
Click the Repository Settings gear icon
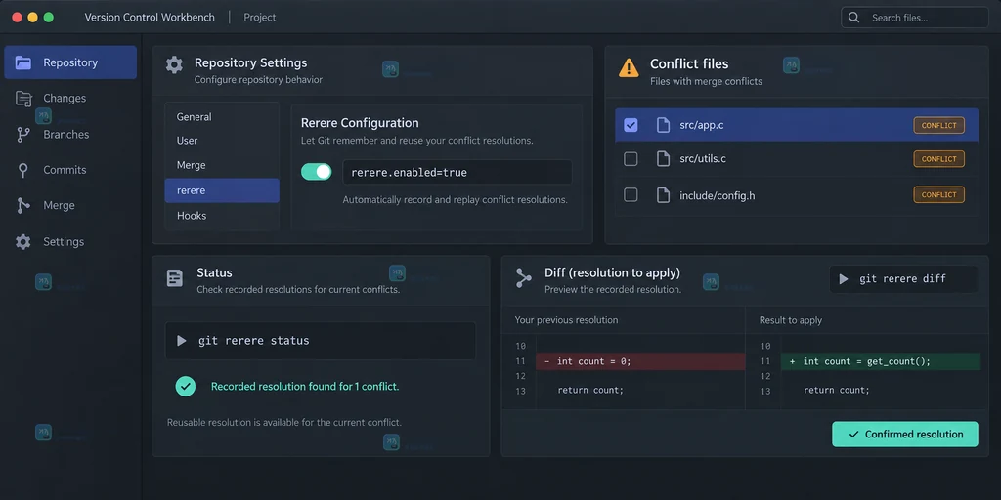174,65
